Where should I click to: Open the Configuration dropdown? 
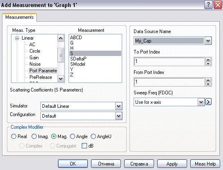118,116
